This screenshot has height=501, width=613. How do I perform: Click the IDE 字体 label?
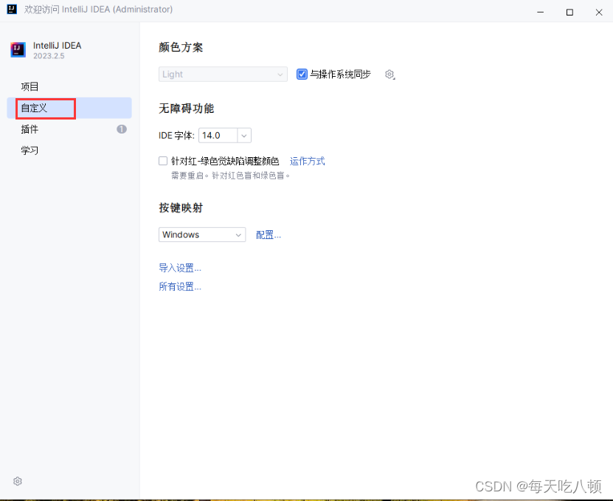176,136
